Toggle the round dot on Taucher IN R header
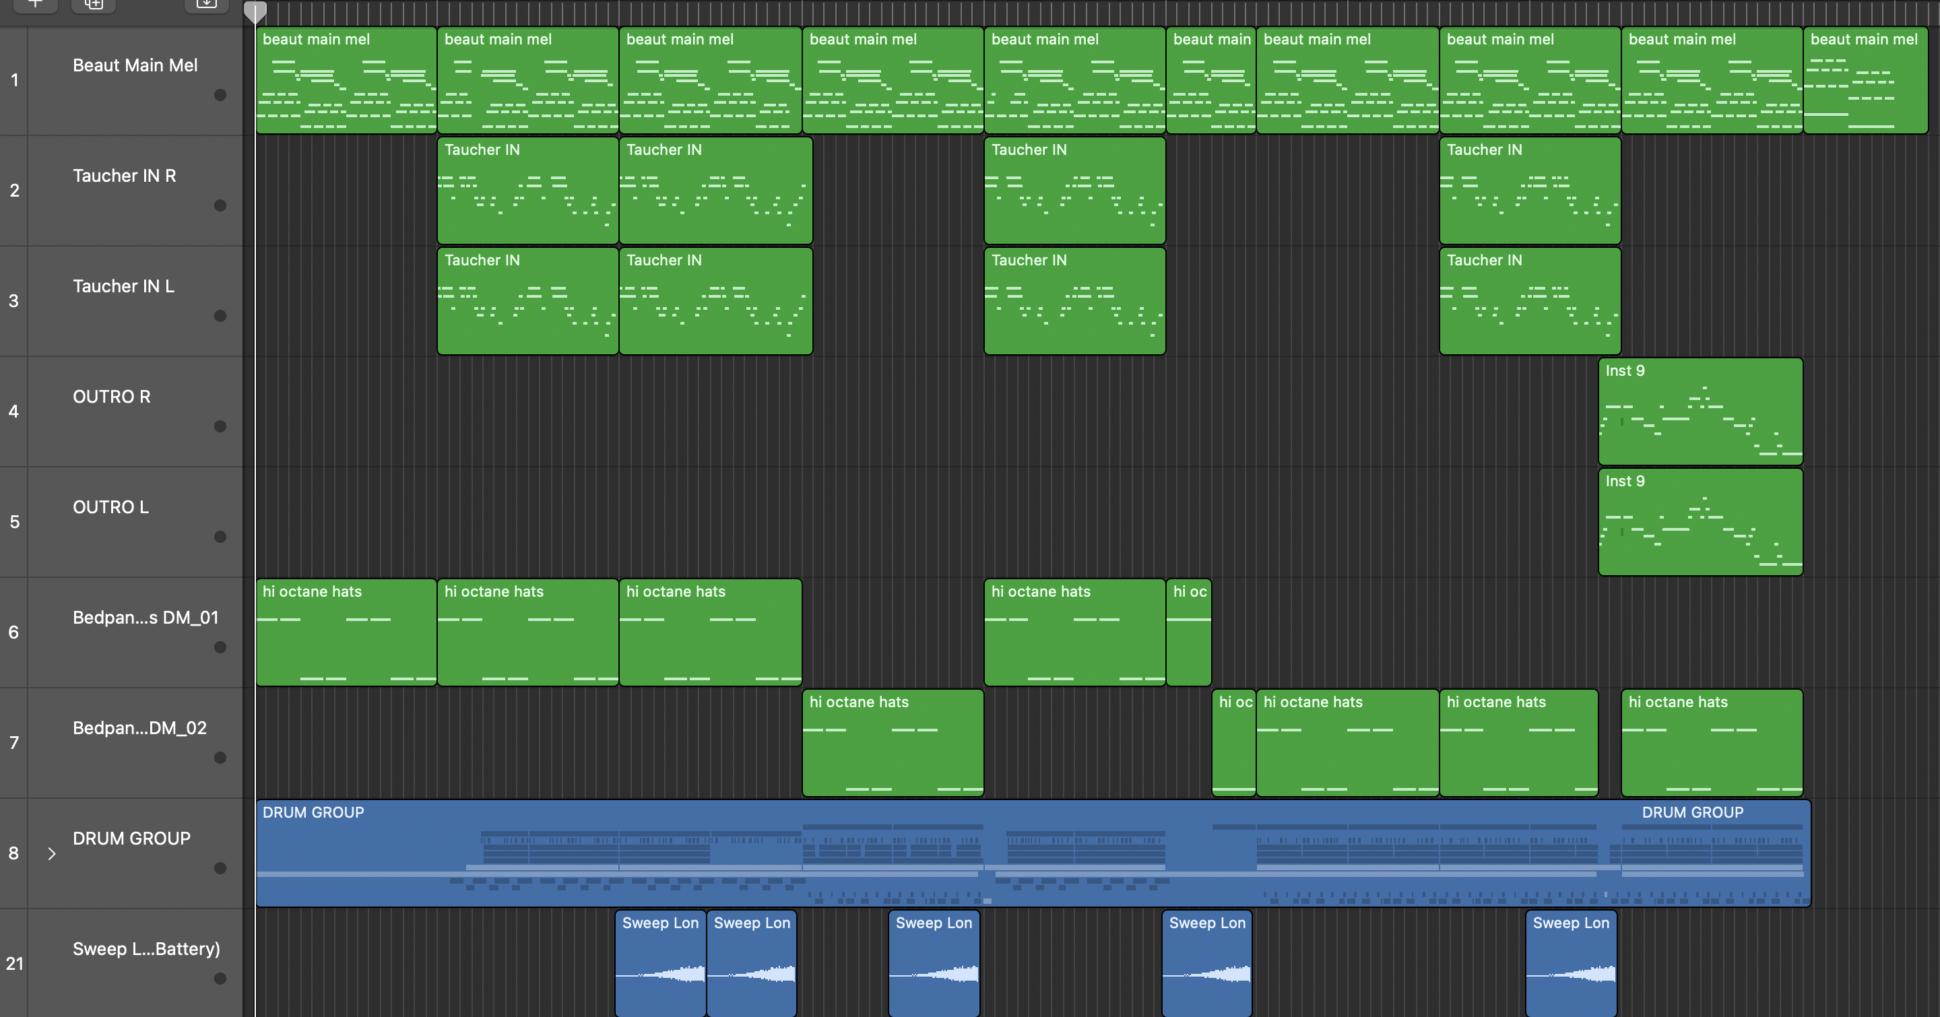This screenshot has height=1017, width=1940. tap(220, 205)
